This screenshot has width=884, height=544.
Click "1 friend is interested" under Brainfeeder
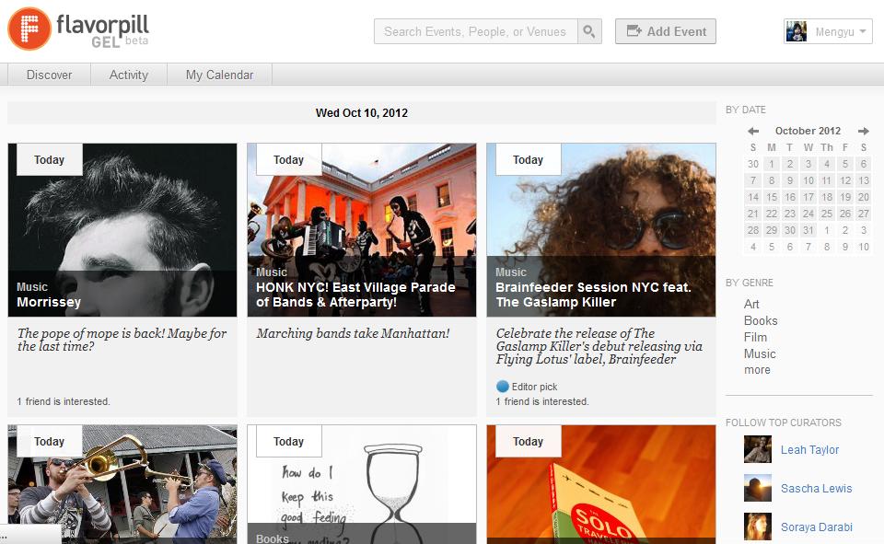(541, 401)
